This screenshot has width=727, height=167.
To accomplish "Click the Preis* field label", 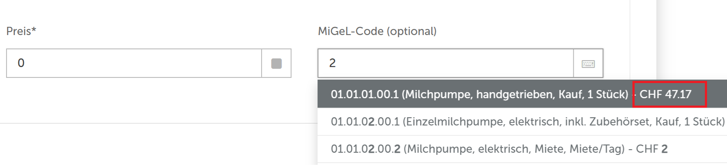I will click(21, 31).
